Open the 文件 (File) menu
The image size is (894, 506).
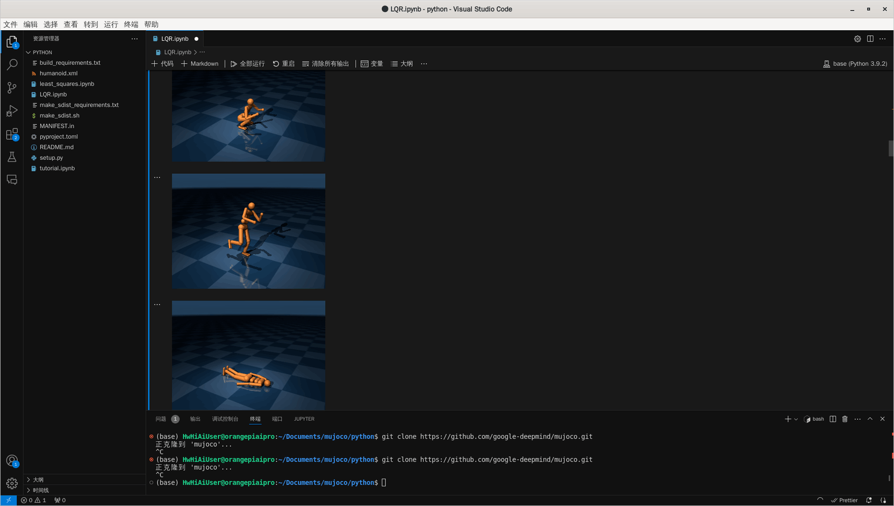[x=11, y=25]
